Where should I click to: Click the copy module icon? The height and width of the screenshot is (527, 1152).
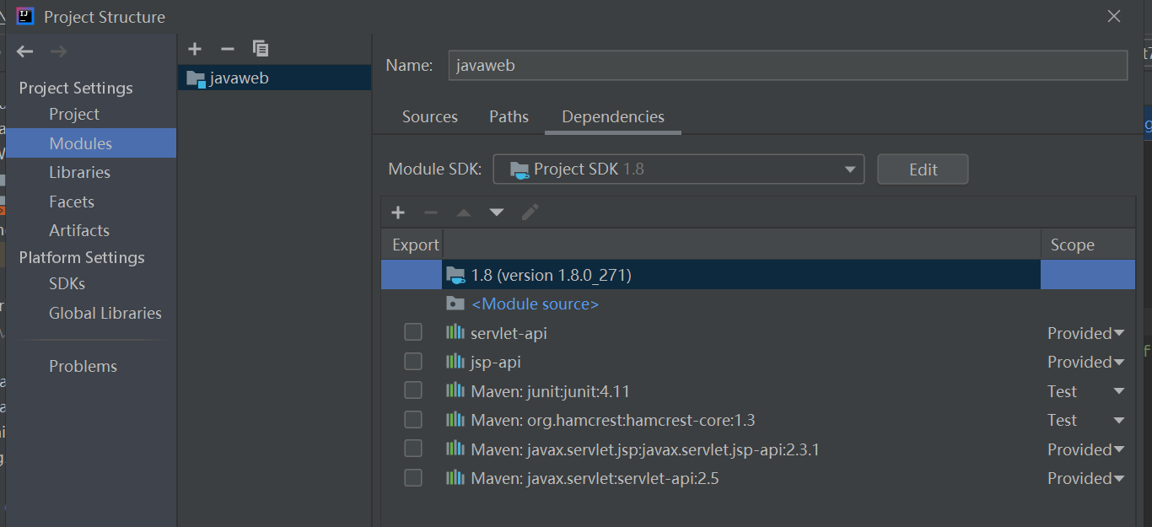[x=260, y=48]
